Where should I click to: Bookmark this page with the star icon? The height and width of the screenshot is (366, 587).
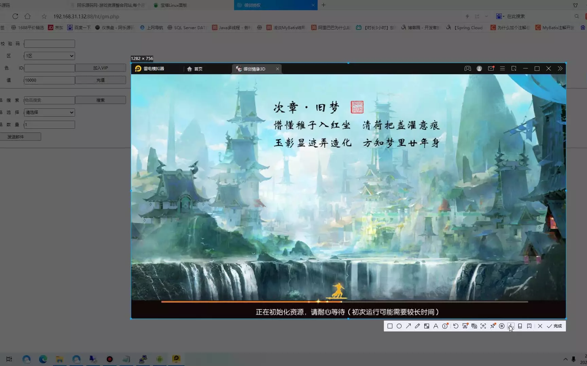click(x=44, y=16)
